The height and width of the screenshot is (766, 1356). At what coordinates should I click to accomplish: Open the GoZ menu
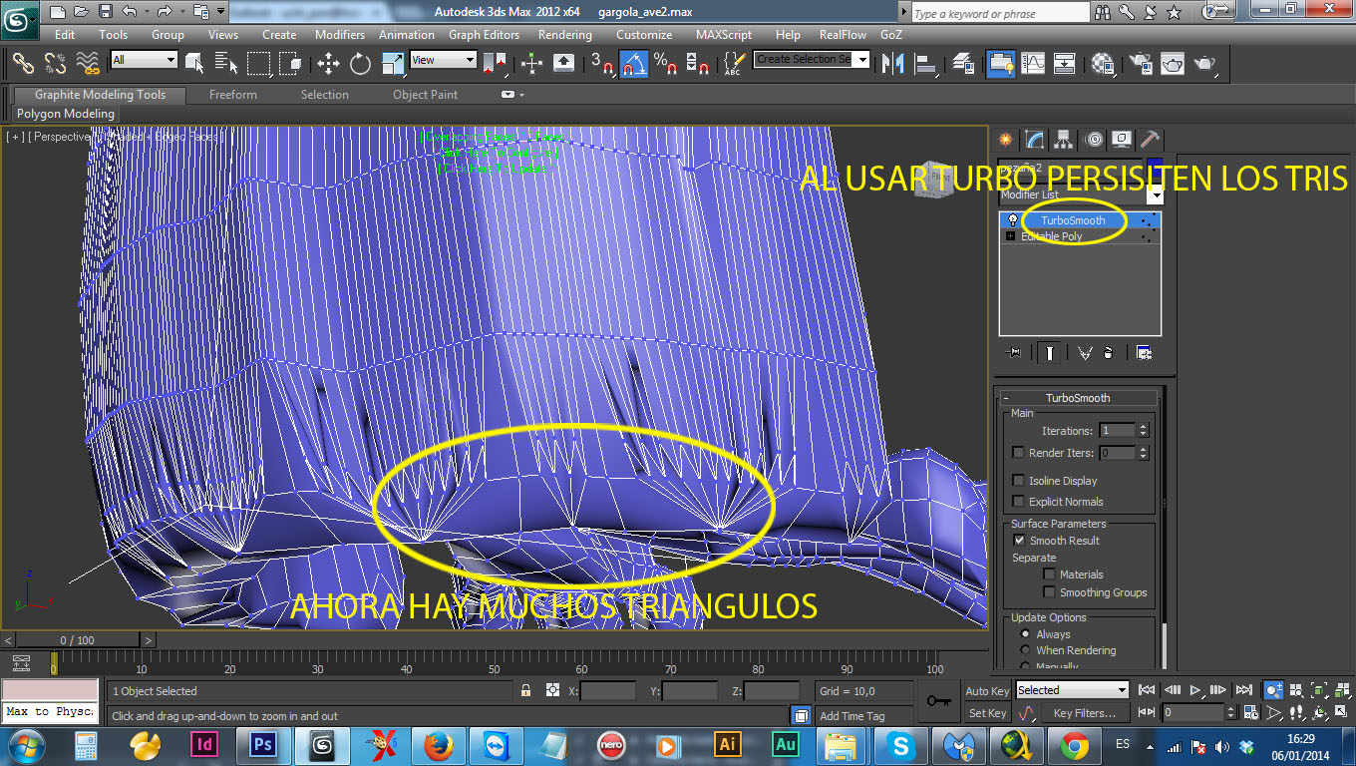(x=890, y=35)
